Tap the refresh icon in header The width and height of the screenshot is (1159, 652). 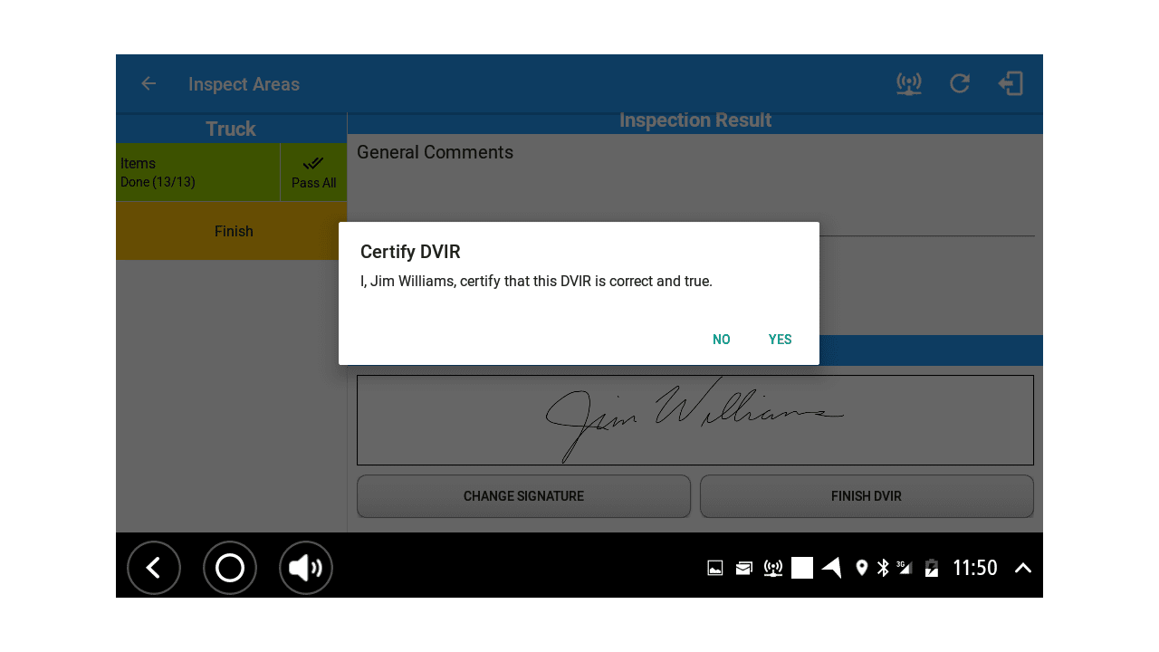pyautogui.click(x=960, y=83)
